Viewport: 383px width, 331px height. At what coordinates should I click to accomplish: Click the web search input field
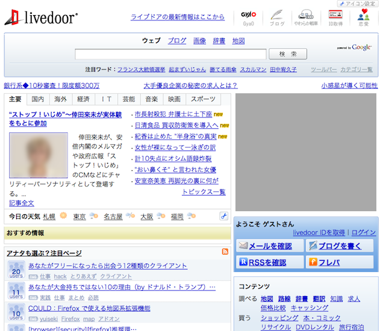pos(170,54)
